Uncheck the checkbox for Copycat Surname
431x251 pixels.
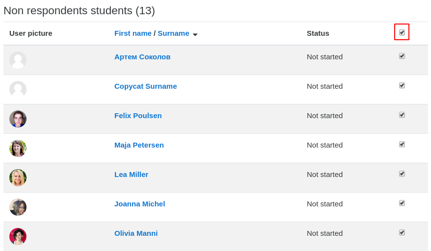pyautogui.click(x=402, y=85)
